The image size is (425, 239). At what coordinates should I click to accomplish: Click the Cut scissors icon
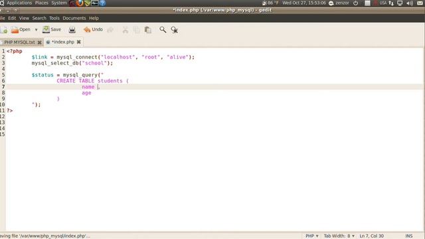click(x=126, y=30)
